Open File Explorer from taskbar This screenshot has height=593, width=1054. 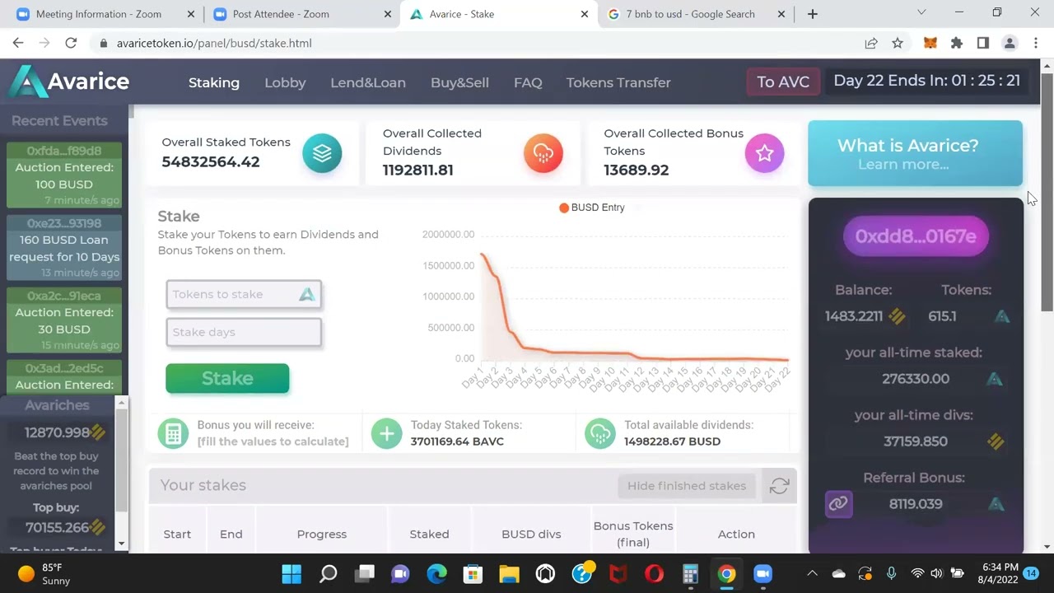coord(509,573)
